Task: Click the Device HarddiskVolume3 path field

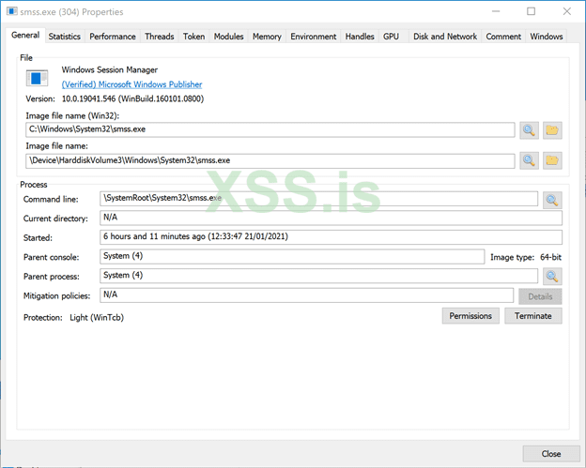Action: (x=270, y=161)
